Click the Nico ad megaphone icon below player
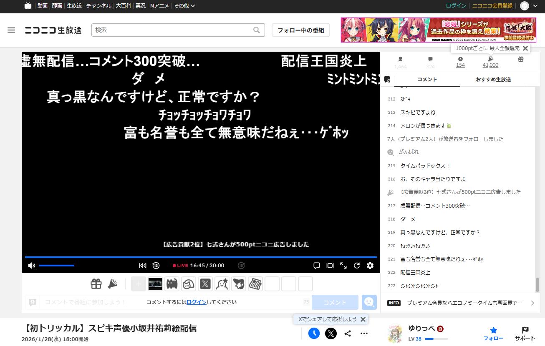 coord(113,284)
